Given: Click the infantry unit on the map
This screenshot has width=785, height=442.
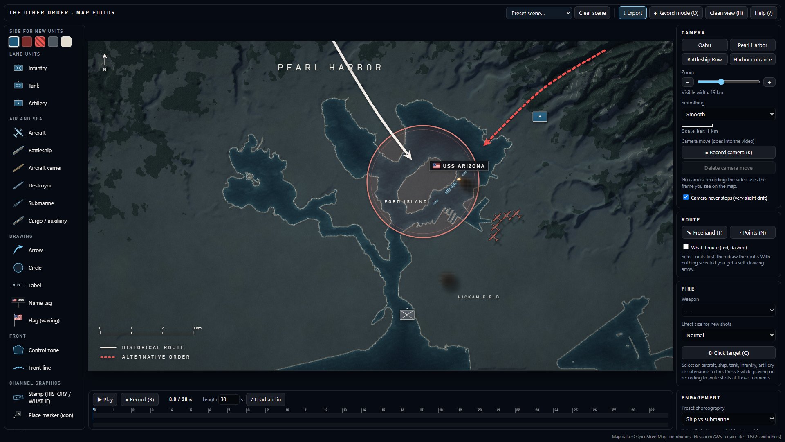Looking at the screenshot, I should 407,315.
